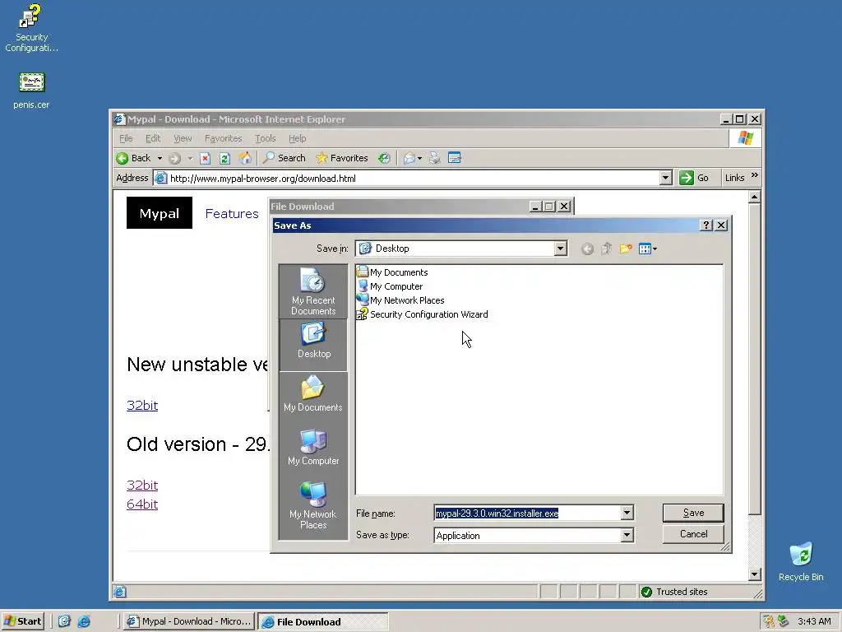This screenshot has width=842, height=632.
Task: Click the Print icon in IE toolbar
Action: click(x=435, y=158)
